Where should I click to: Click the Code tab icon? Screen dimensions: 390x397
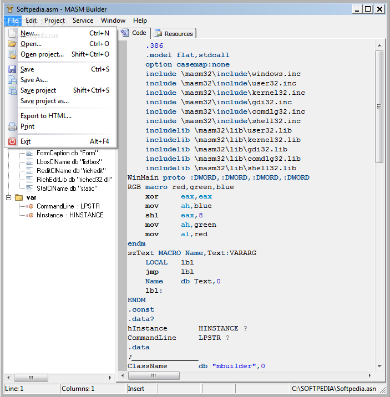point(125,33)
